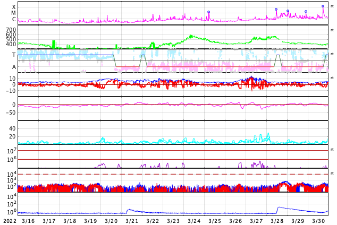Click the 10^0 axis label
The height and width of the screenshot is (225, 337).
point(12,212)
